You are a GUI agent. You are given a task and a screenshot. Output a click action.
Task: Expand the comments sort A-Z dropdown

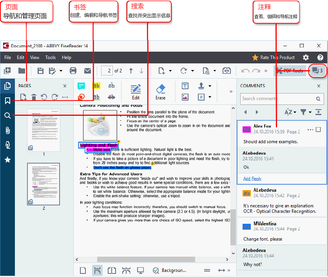pyautogui.click(x=290, y=112)
